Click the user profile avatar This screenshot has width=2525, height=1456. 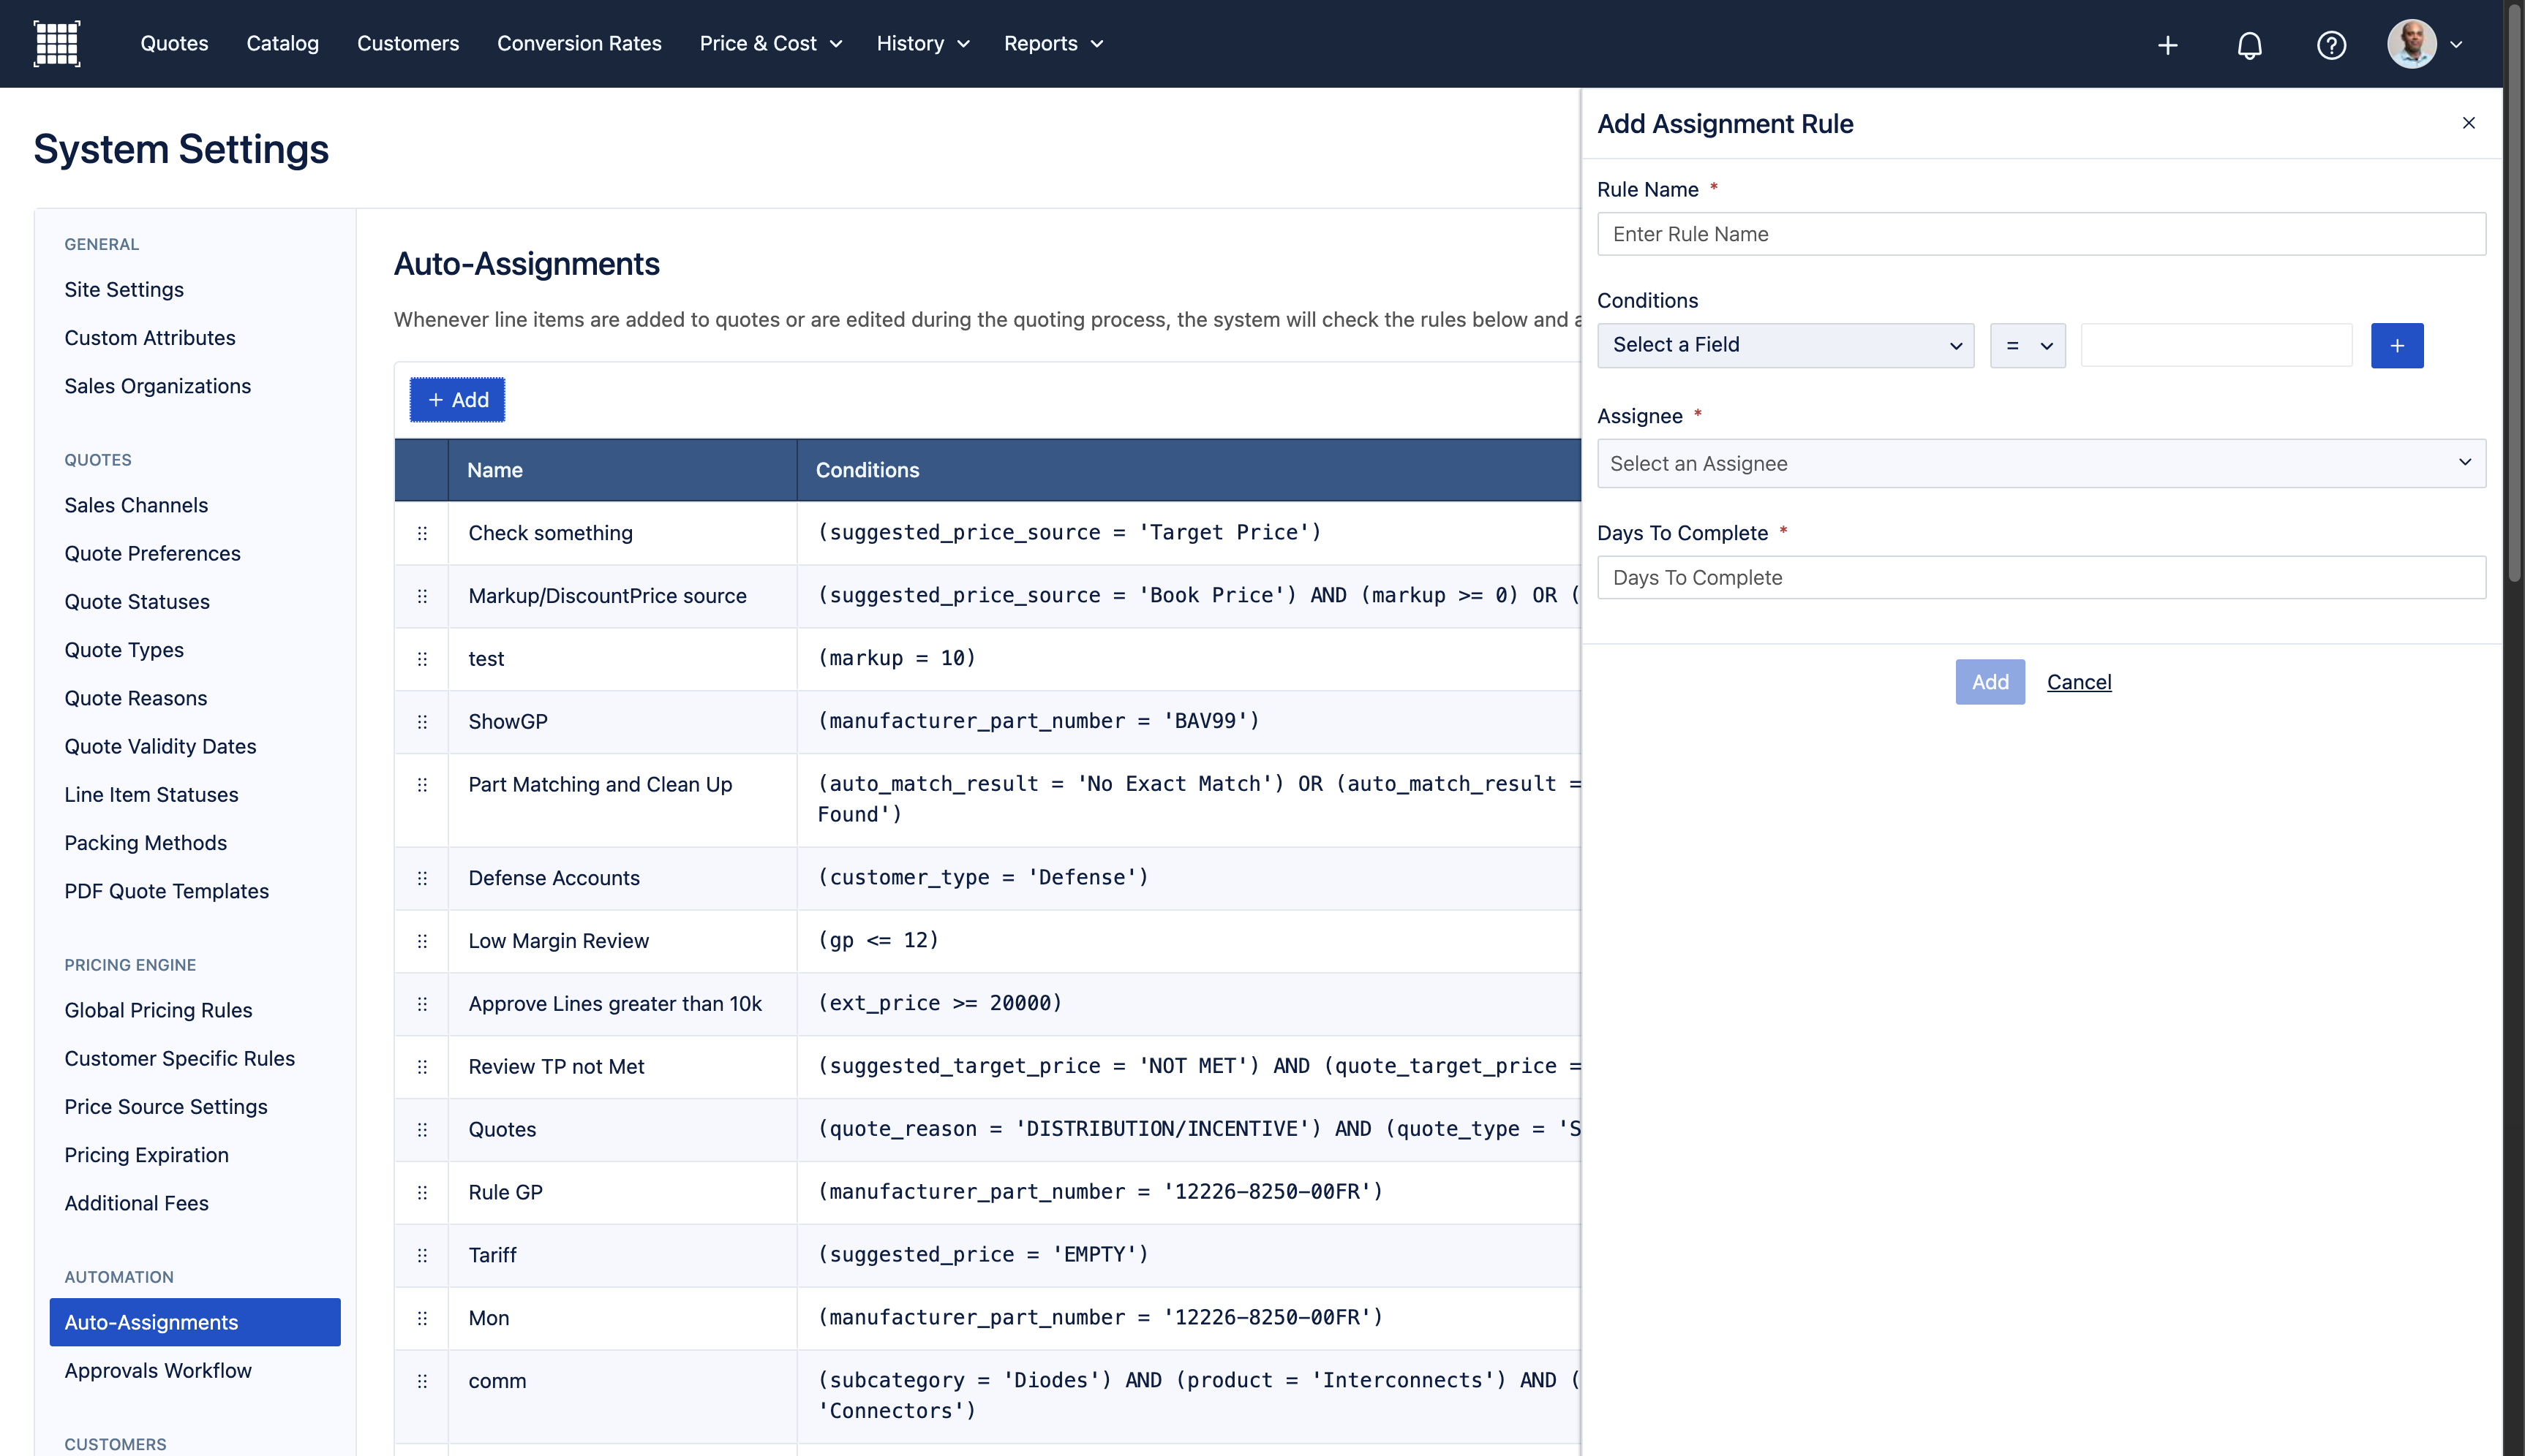coord(2412,44)
